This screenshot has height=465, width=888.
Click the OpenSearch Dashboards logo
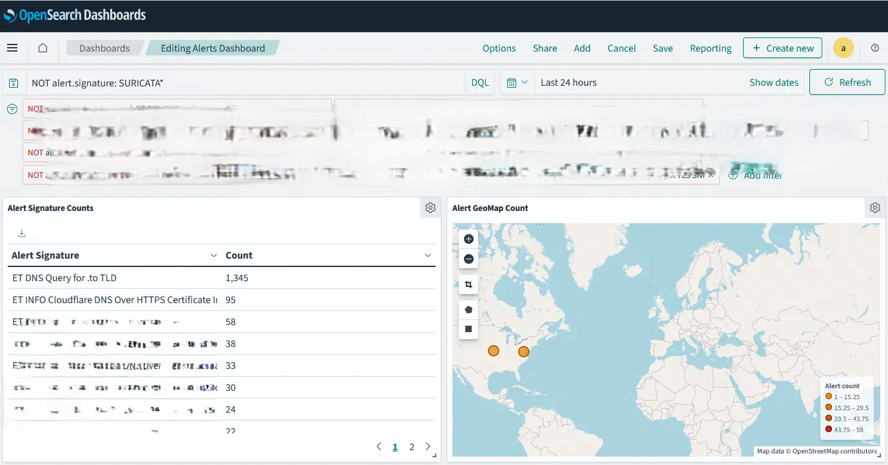(x=75, y=15)
